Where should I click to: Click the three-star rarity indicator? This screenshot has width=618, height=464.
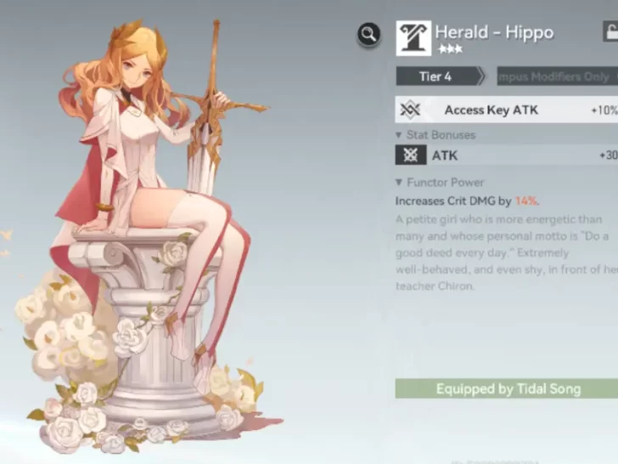coord(450,49)
